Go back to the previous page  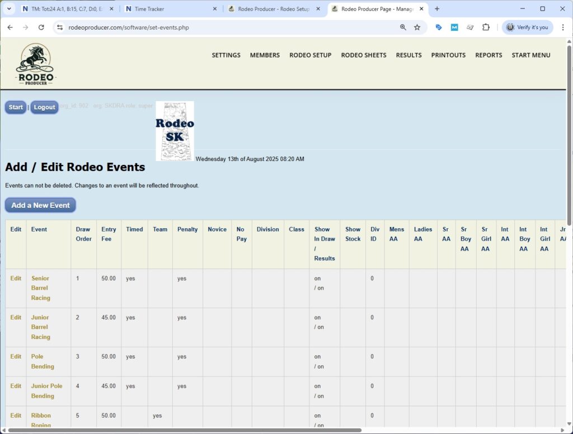point(10,27)
